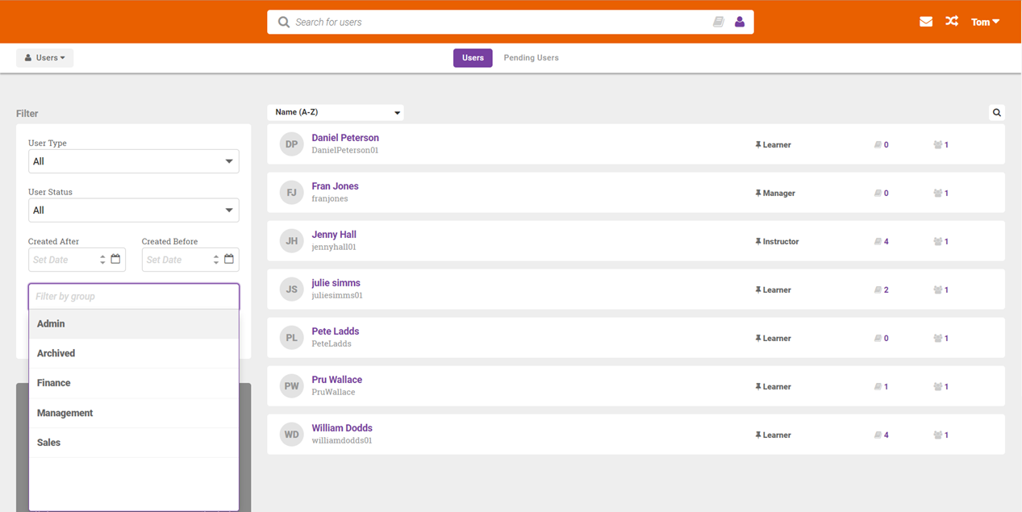Image resolution: width=1022 pixels, height=512 pixels.
Task: Click the courses book icon in Fran Jones' row
Action: click(878, 194)
